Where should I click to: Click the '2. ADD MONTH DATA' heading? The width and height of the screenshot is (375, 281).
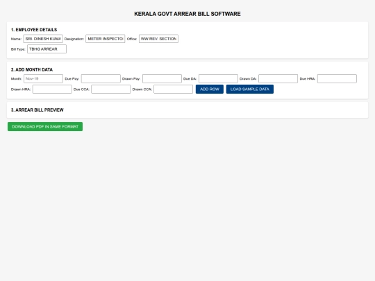pos(32,69)
